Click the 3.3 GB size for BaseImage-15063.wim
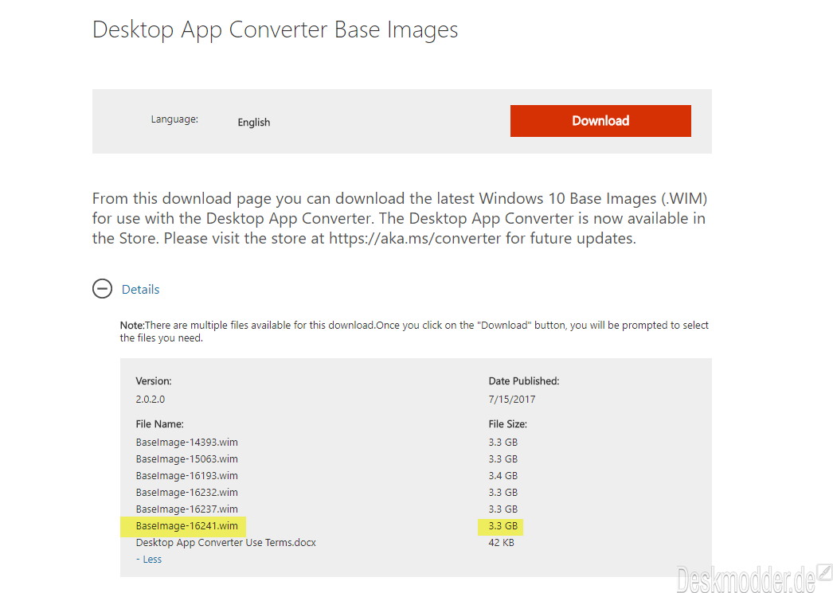This screenshot has height=593, width=833. pos(503,458)
